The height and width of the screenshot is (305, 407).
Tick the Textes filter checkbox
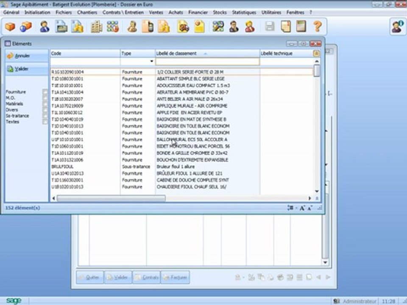pos(45,122)
